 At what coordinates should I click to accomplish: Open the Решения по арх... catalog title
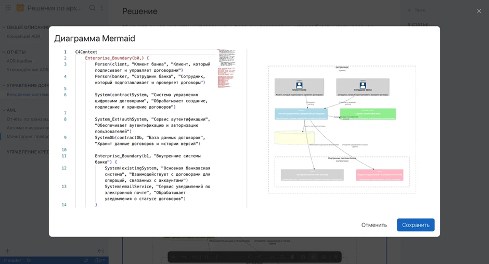[55, 8]
